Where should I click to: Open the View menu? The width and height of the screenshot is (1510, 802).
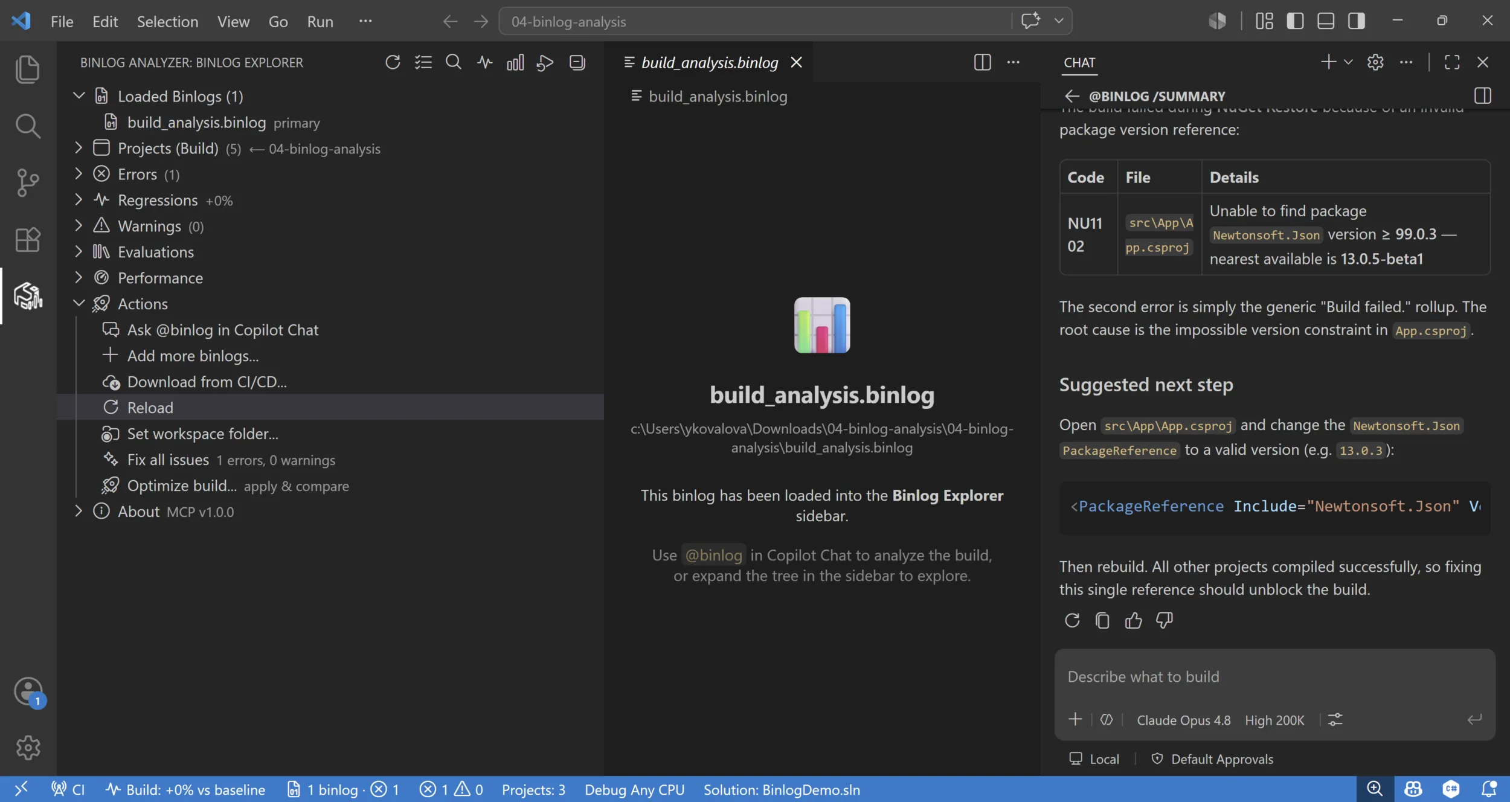(233, 22)
